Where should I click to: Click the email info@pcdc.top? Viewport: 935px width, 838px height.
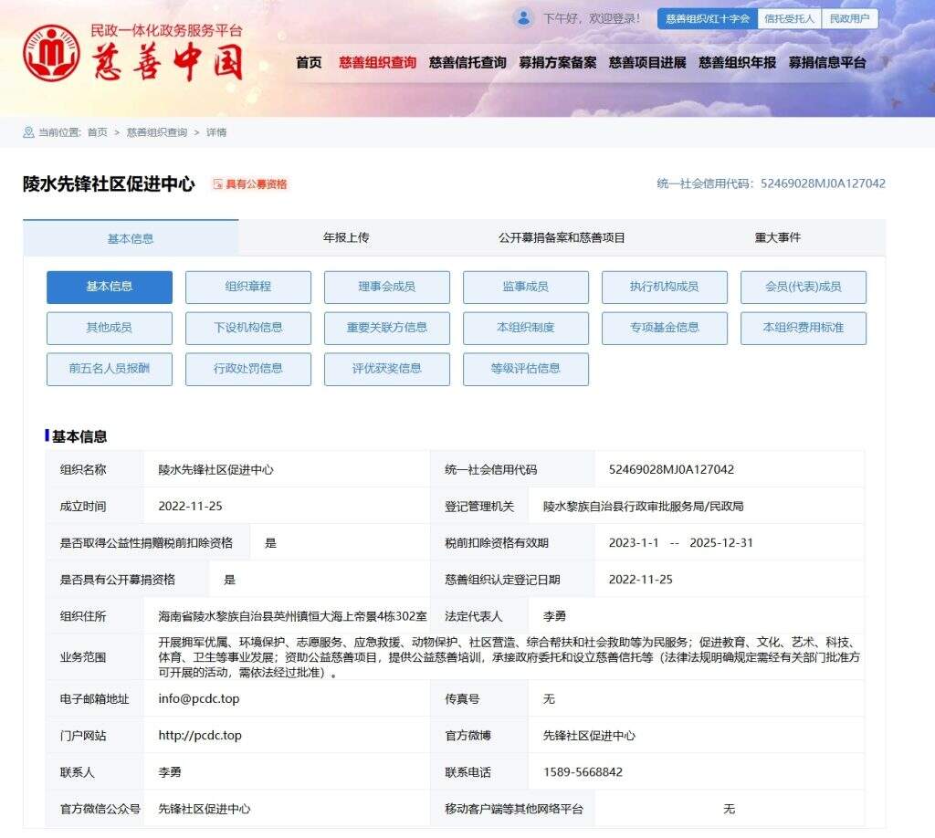pyautogui.click(x=199, y=698)
